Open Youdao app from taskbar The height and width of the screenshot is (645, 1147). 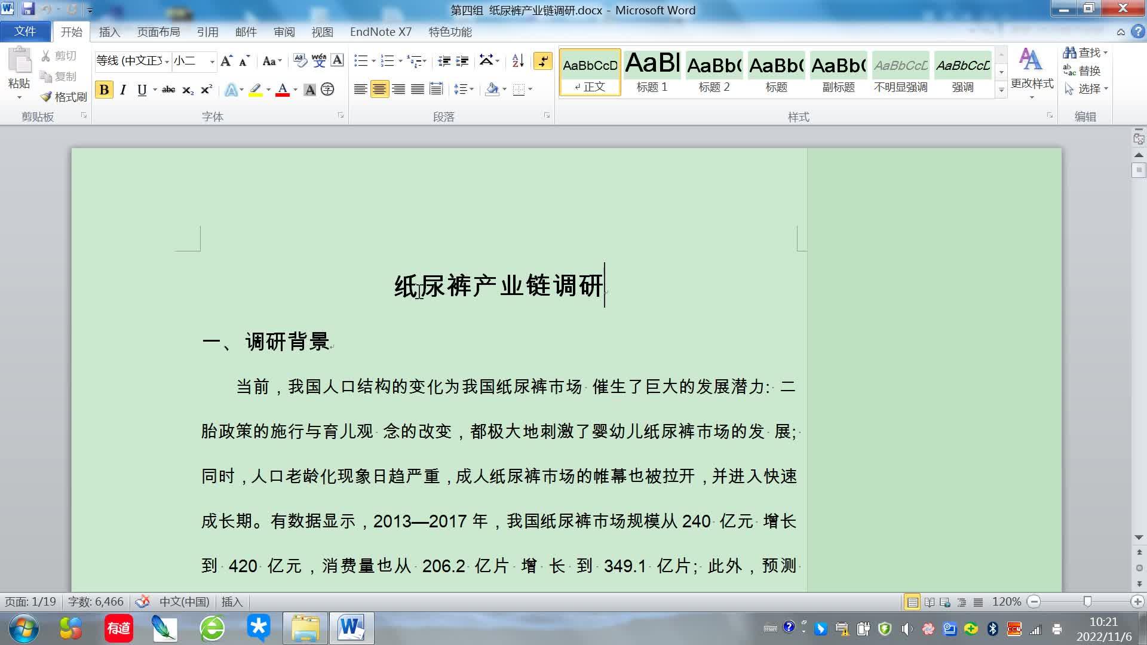coord(118,628)
